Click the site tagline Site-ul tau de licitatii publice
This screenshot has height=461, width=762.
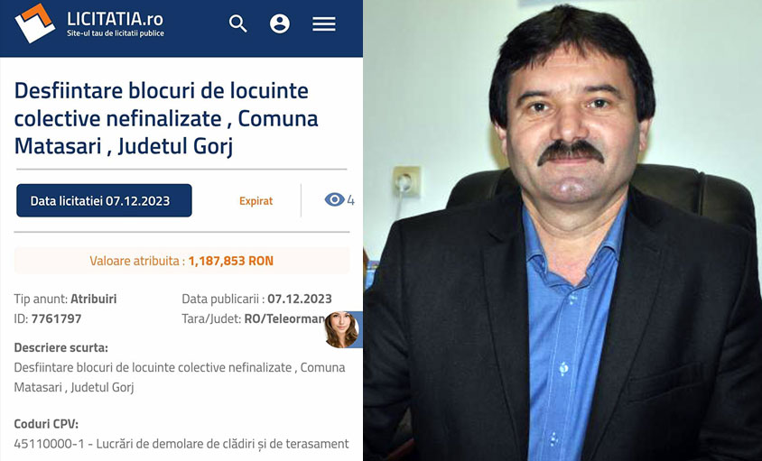tap(116, 33)
